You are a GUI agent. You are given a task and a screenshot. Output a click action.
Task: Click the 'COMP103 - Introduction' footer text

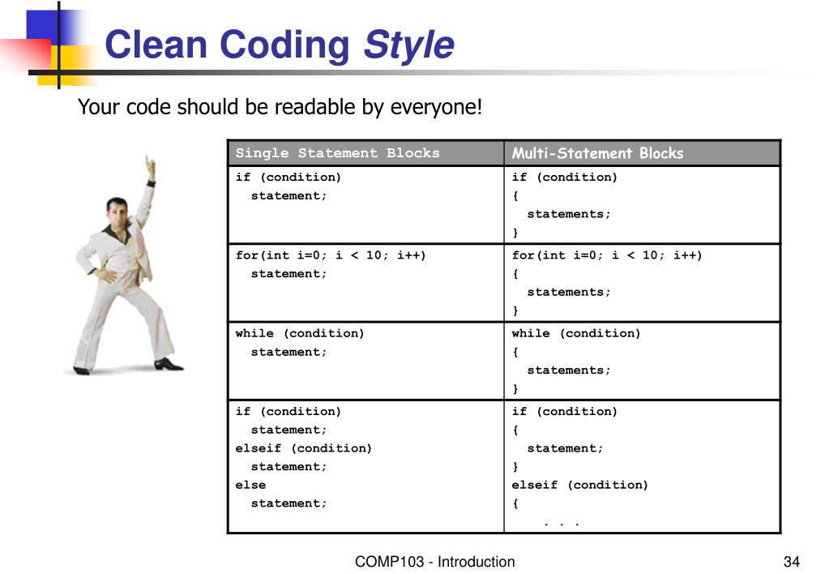coord(434,562)
